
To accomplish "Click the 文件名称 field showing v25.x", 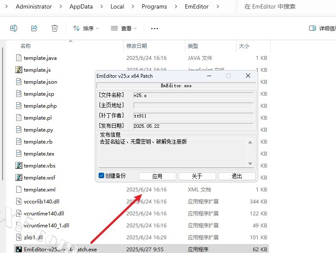I will coord(193,95).
